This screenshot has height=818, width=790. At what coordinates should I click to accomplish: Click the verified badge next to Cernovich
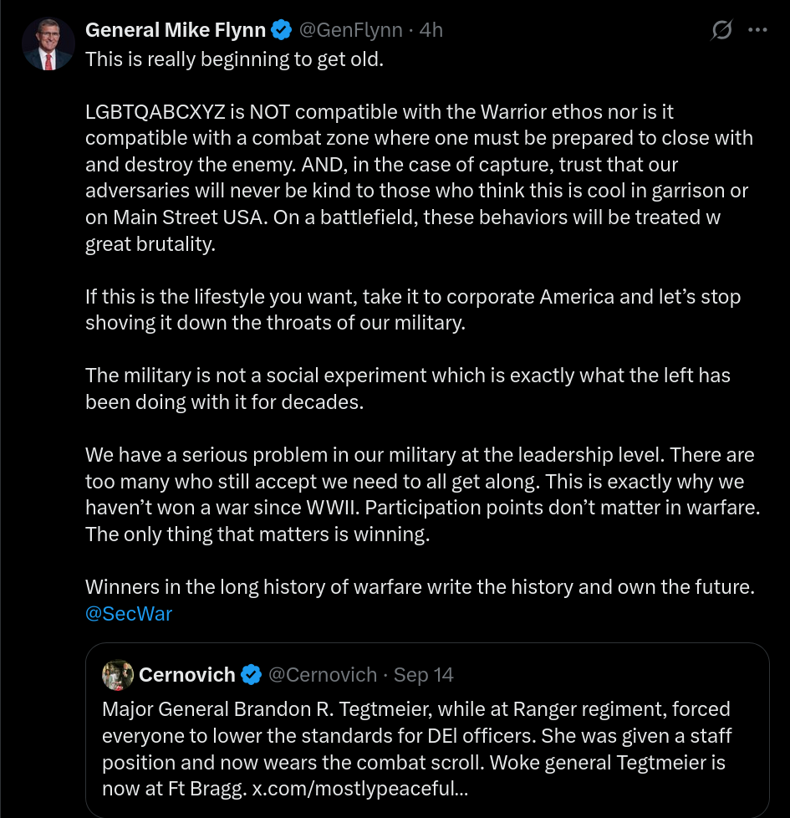[251, 675]
